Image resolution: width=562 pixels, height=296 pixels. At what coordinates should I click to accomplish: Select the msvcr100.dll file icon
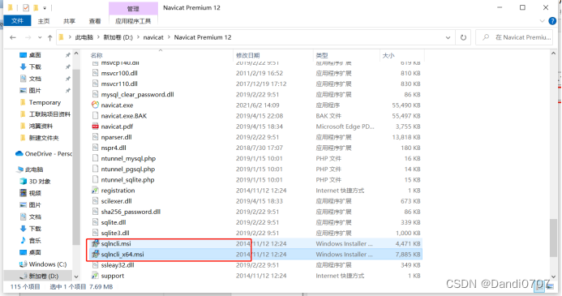(95, 73)
